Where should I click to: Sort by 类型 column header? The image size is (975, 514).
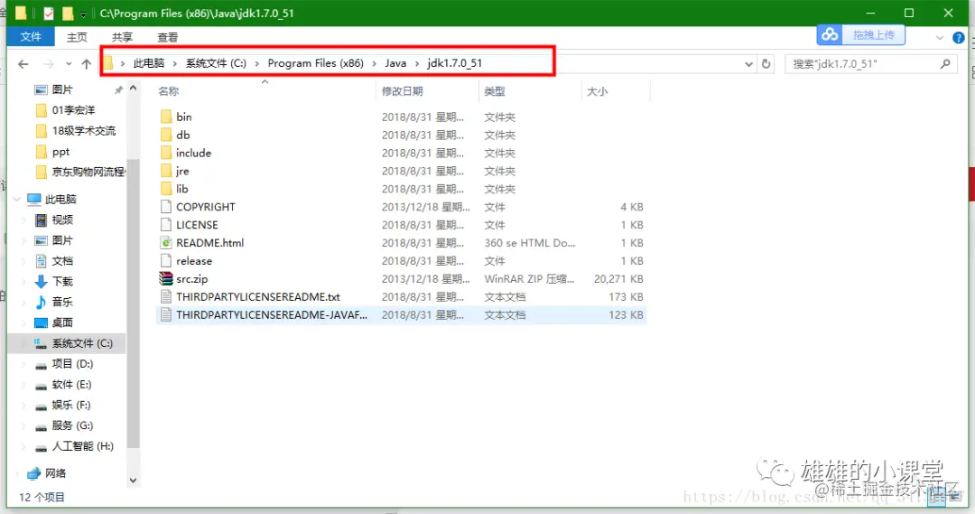click(x=495, y=91)
